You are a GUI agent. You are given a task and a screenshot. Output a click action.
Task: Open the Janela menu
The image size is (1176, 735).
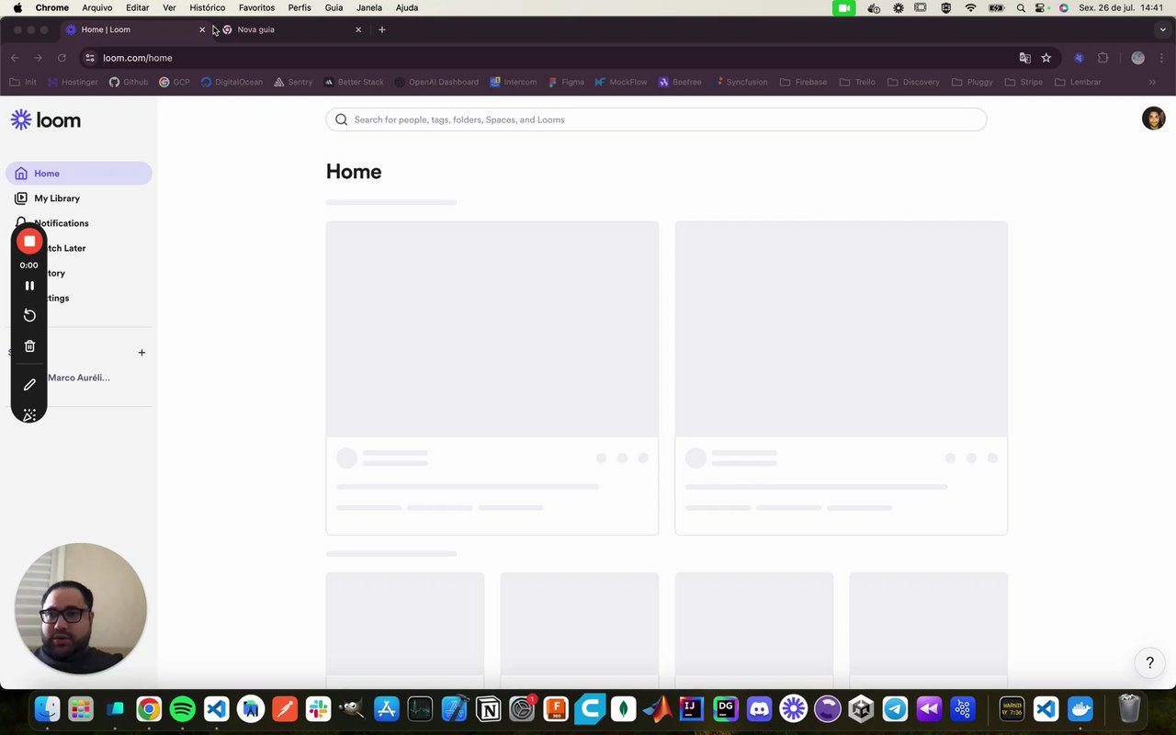point(369,7)
